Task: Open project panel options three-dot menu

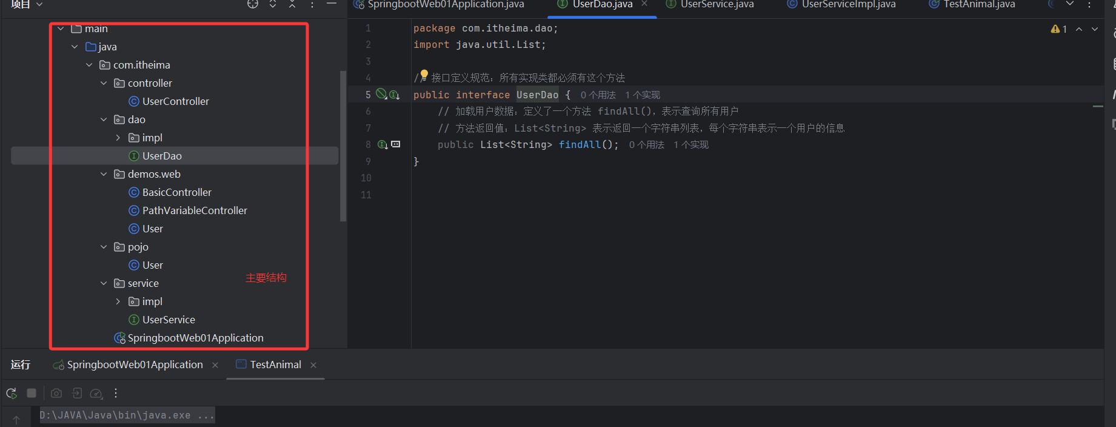Action: pos(312,4)
